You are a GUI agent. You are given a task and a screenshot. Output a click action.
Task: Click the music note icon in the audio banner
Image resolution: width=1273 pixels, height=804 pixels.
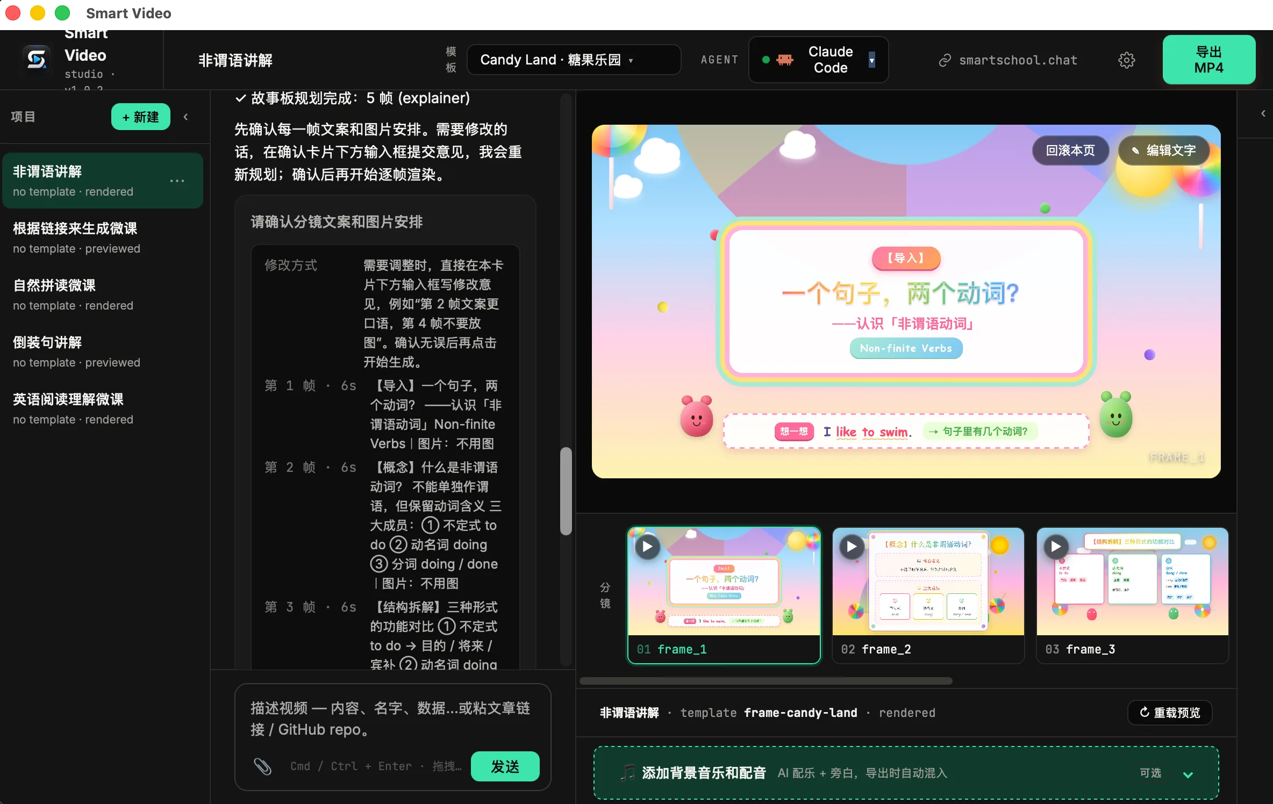point(627,773)
